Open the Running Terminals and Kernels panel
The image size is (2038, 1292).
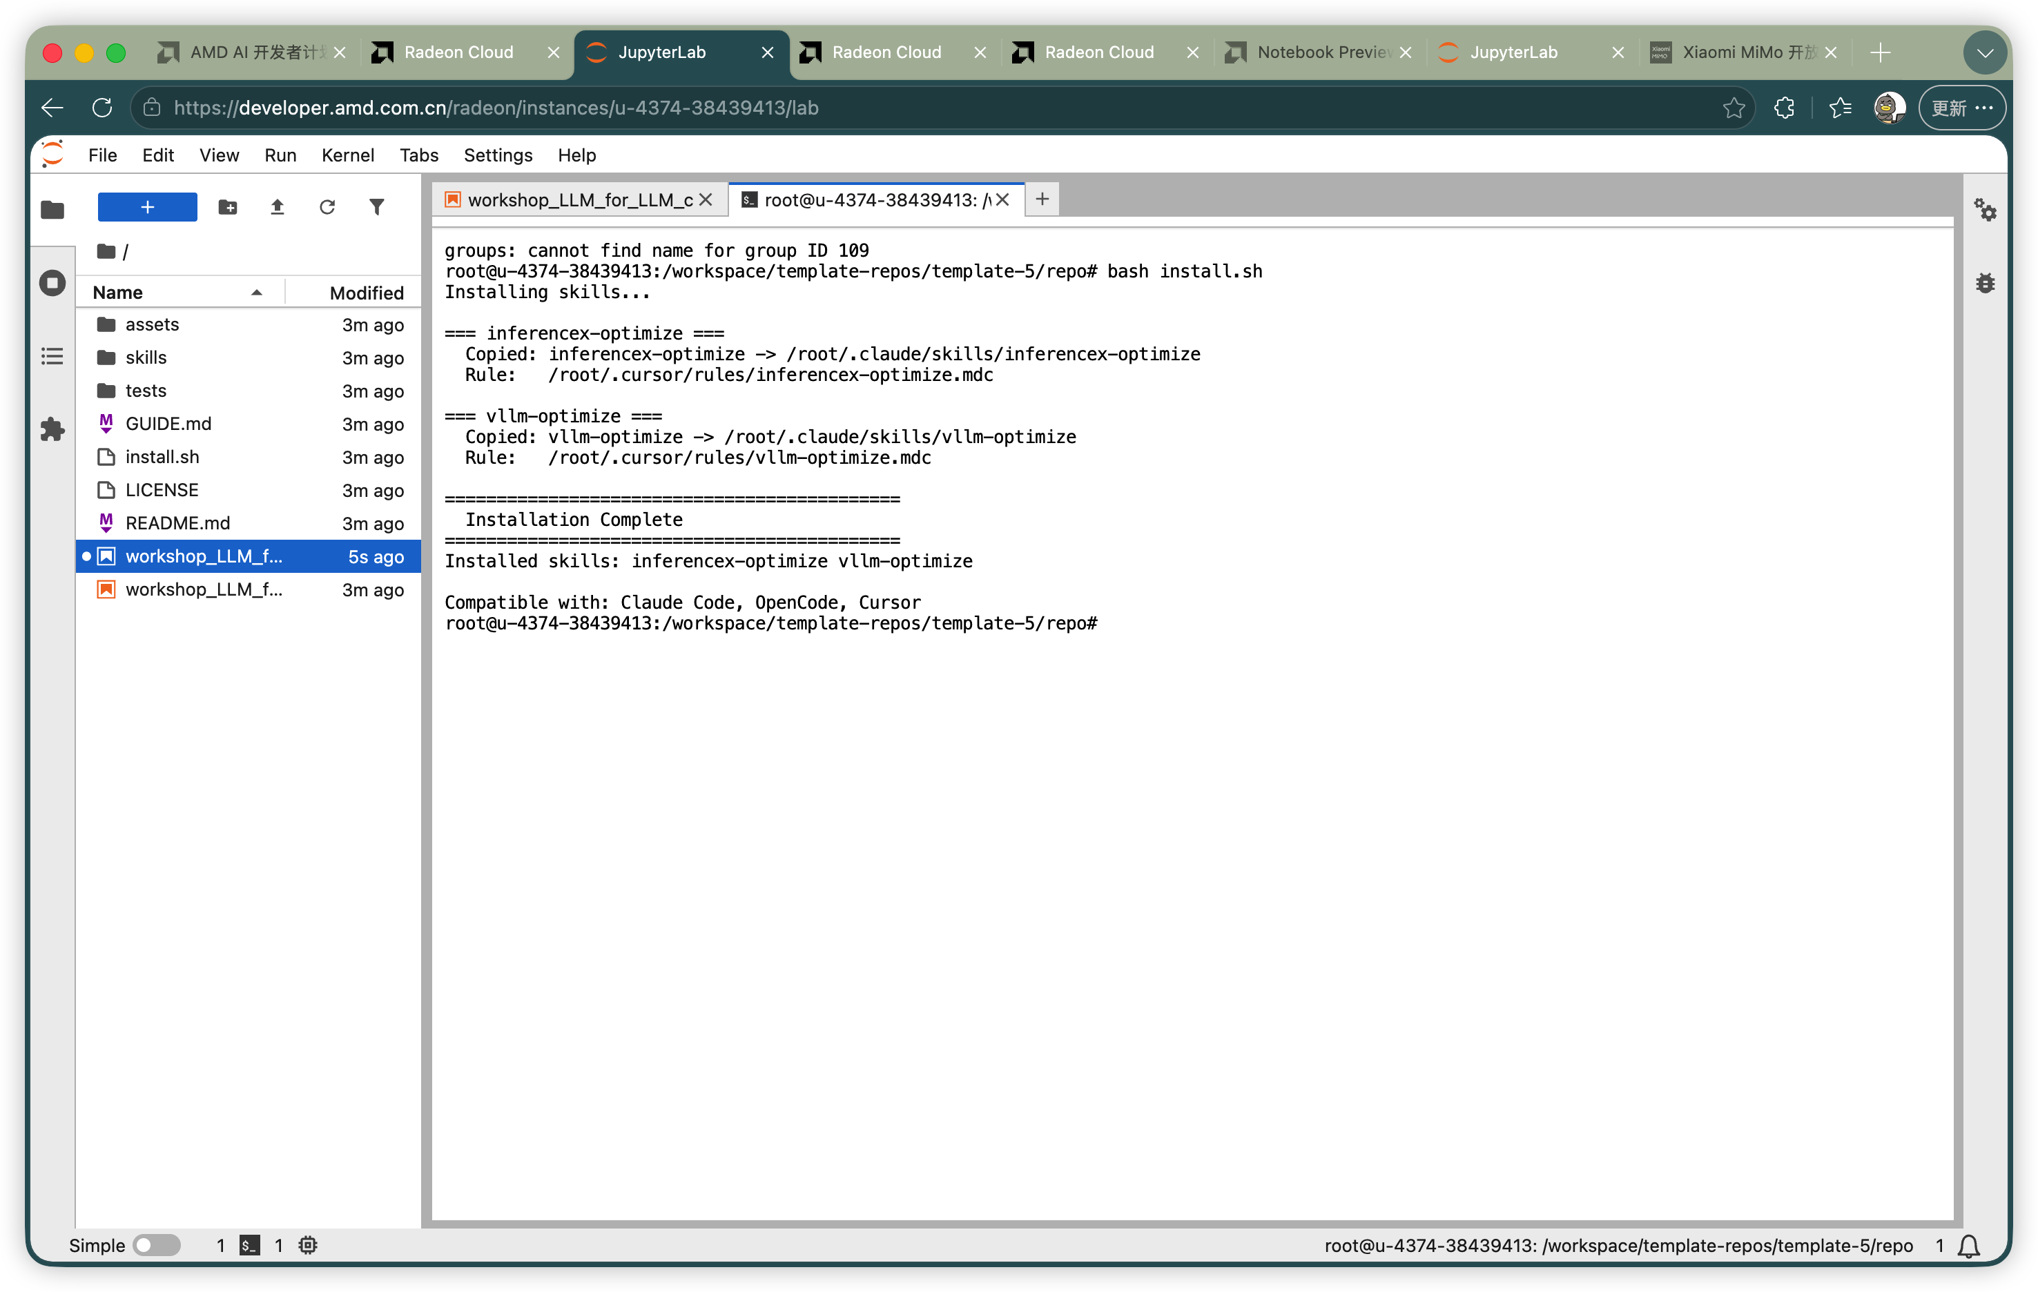tap(52, 282)
